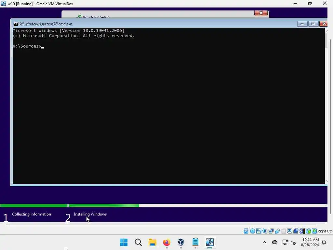Click the OneDrive cloud tray icon
The image size is (333, 250).
click(x=275, y=242)
